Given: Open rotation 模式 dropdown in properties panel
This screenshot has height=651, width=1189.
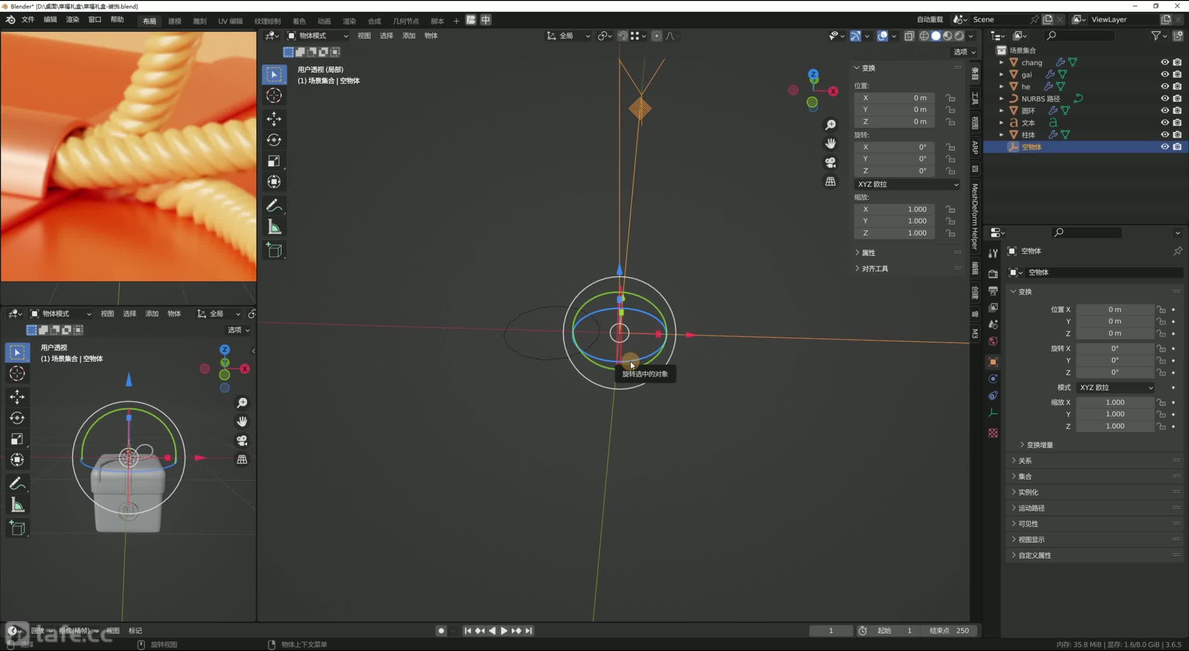Looking at the screenshot, I should [1116, 387].
